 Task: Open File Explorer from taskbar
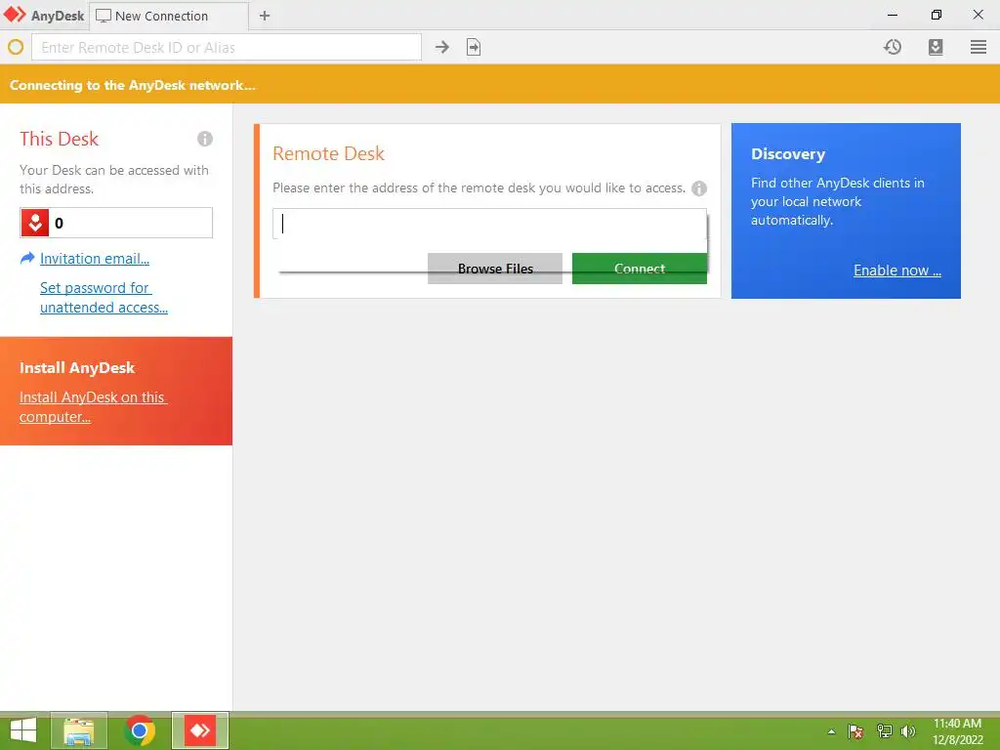(79, 730)
